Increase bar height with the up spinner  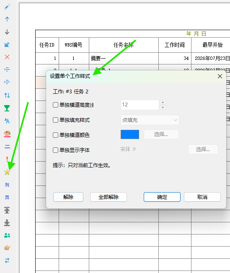[163, 102]
